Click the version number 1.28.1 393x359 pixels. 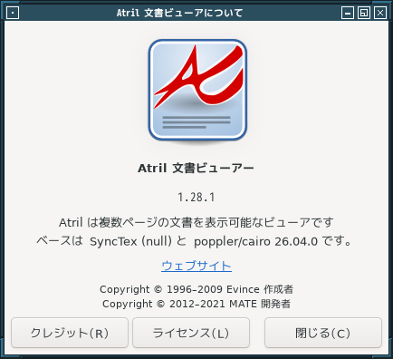pyautogui.click(x=196, y=198)
